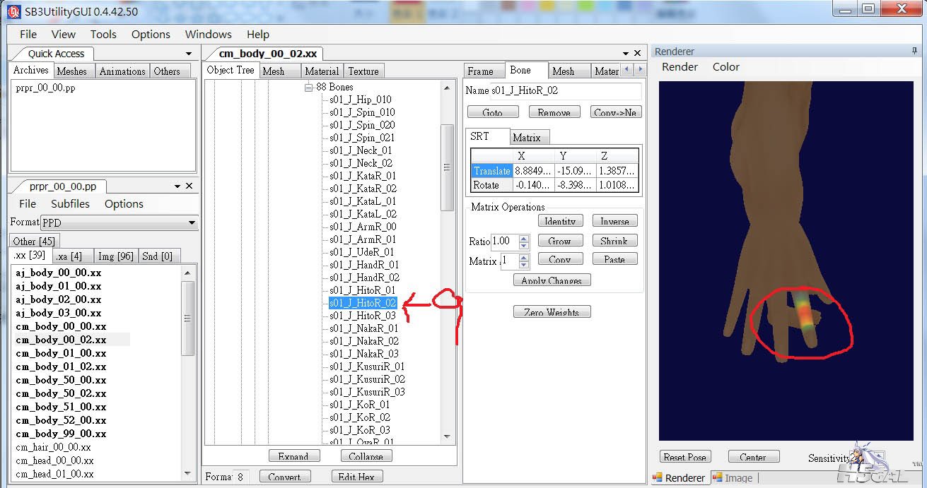This screenshot has width=927, height=488.
Task: Collapse the 88 Bones tree node
Action: pos(308,87)
